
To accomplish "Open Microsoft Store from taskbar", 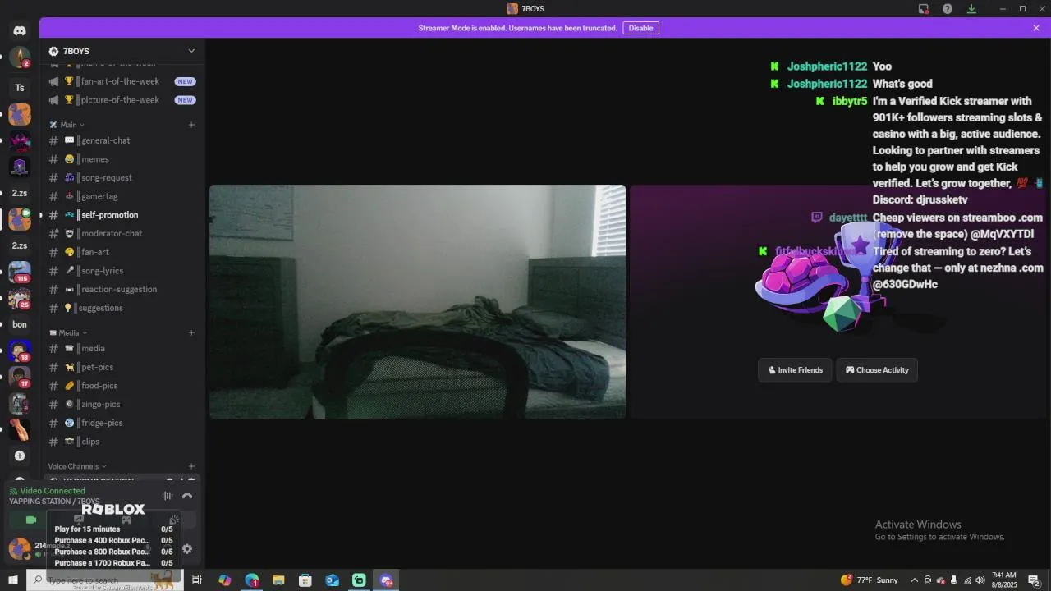I will pos(305,580).
